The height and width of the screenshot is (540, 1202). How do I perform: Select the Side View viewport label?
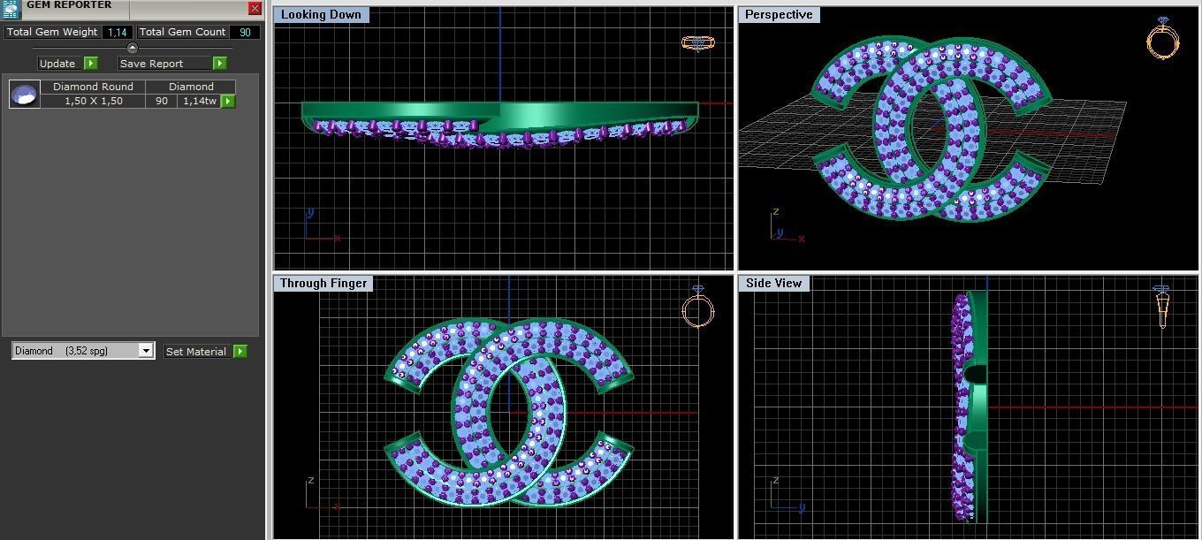773,284
